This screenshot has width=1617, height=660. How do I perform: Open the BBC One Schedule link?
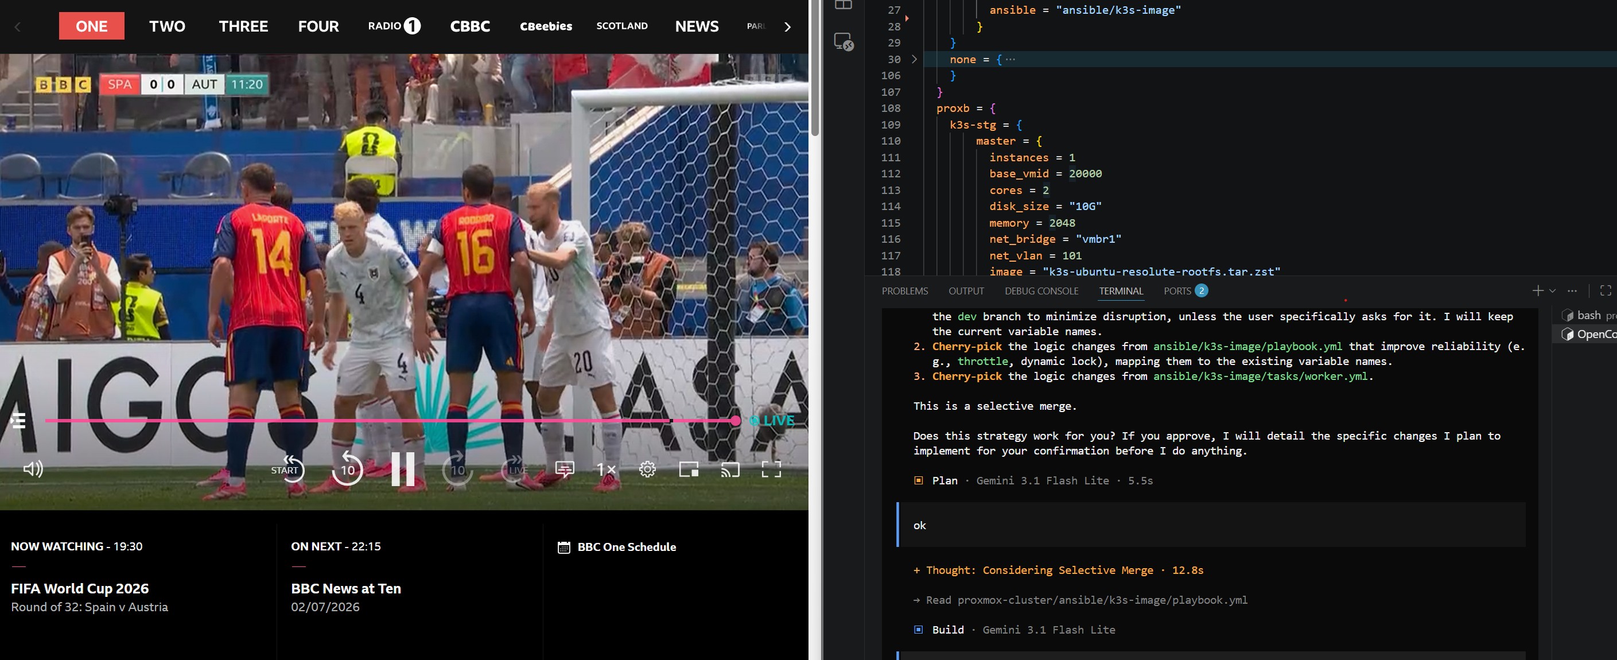click(627, 547)
